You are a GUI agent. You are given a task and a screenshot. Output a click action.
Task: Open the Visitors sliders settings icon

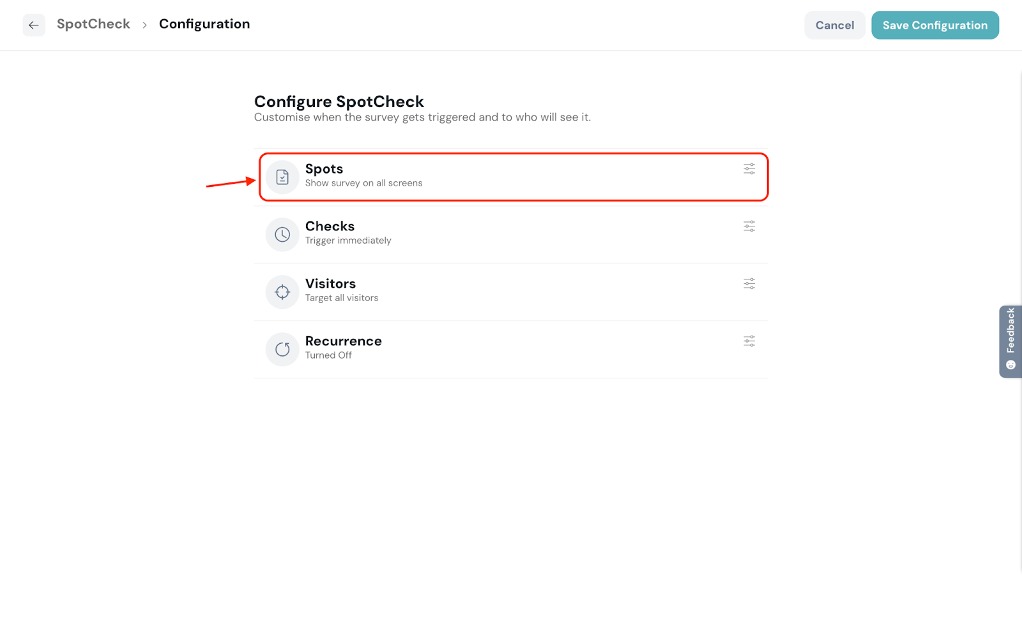tap(749, 284)
